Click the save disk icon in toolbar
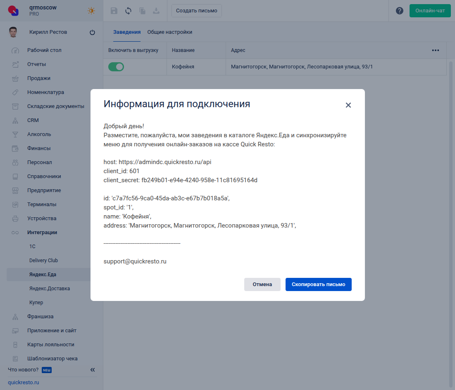Screen dimensions: 455x390 click(x=114, y=11)
